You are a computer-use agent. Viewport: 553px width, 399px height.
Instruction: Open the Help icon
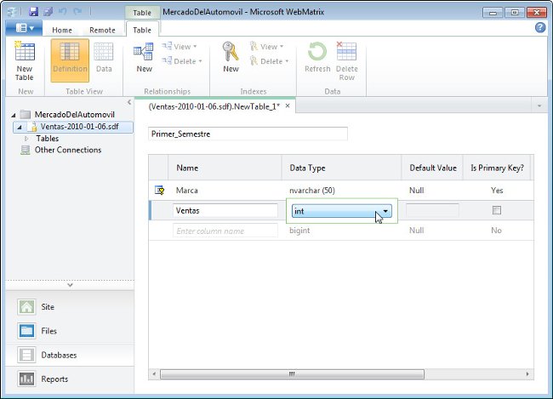point(540,27)
